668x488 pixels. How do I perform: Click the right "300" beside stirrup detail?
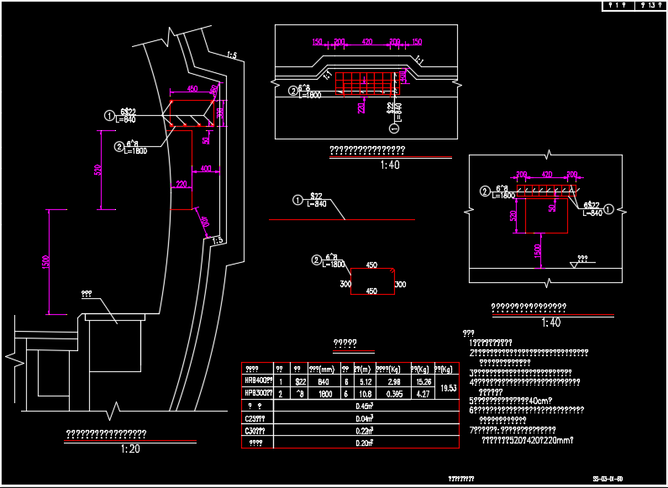pos(400,284)
